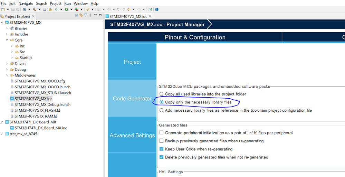Click the Build hammer icon
The image size is (345, 177).
34,9
